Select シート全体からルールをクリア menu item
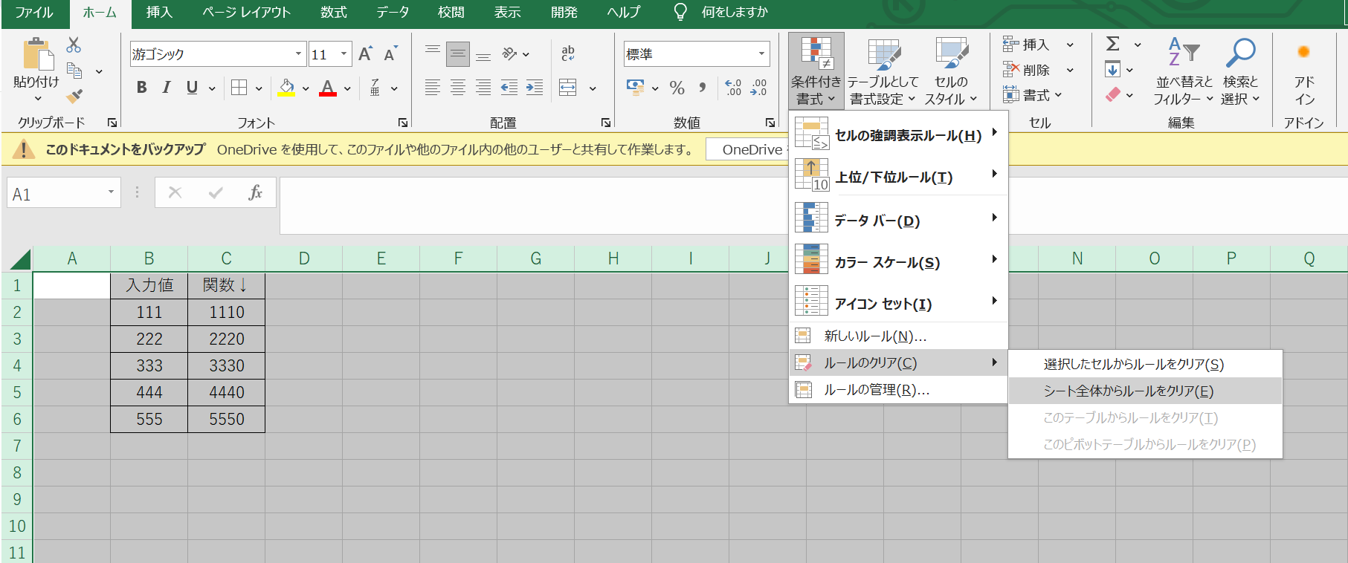The height and width of the screenshot is (563, 1348). pos(1128,391)
